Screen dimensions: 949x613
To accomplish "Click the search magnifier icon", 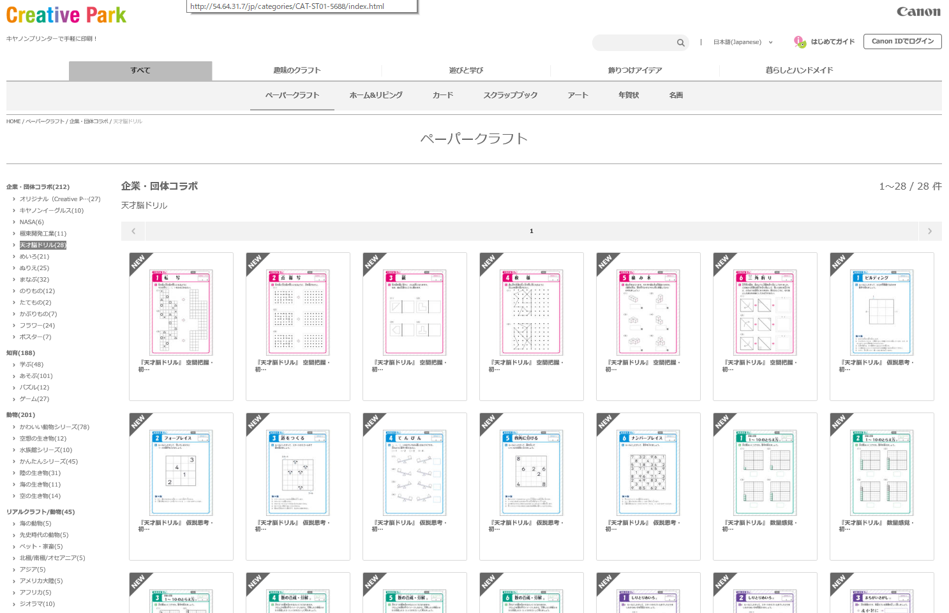I will pyautogui.click(x=680, y=43).
